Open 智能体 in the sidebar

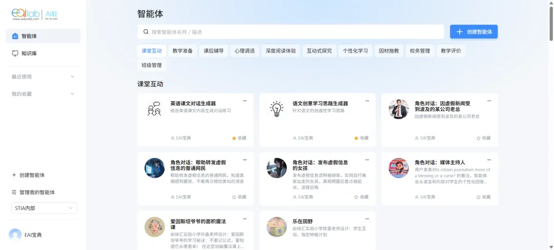click(x=43, y=36)
